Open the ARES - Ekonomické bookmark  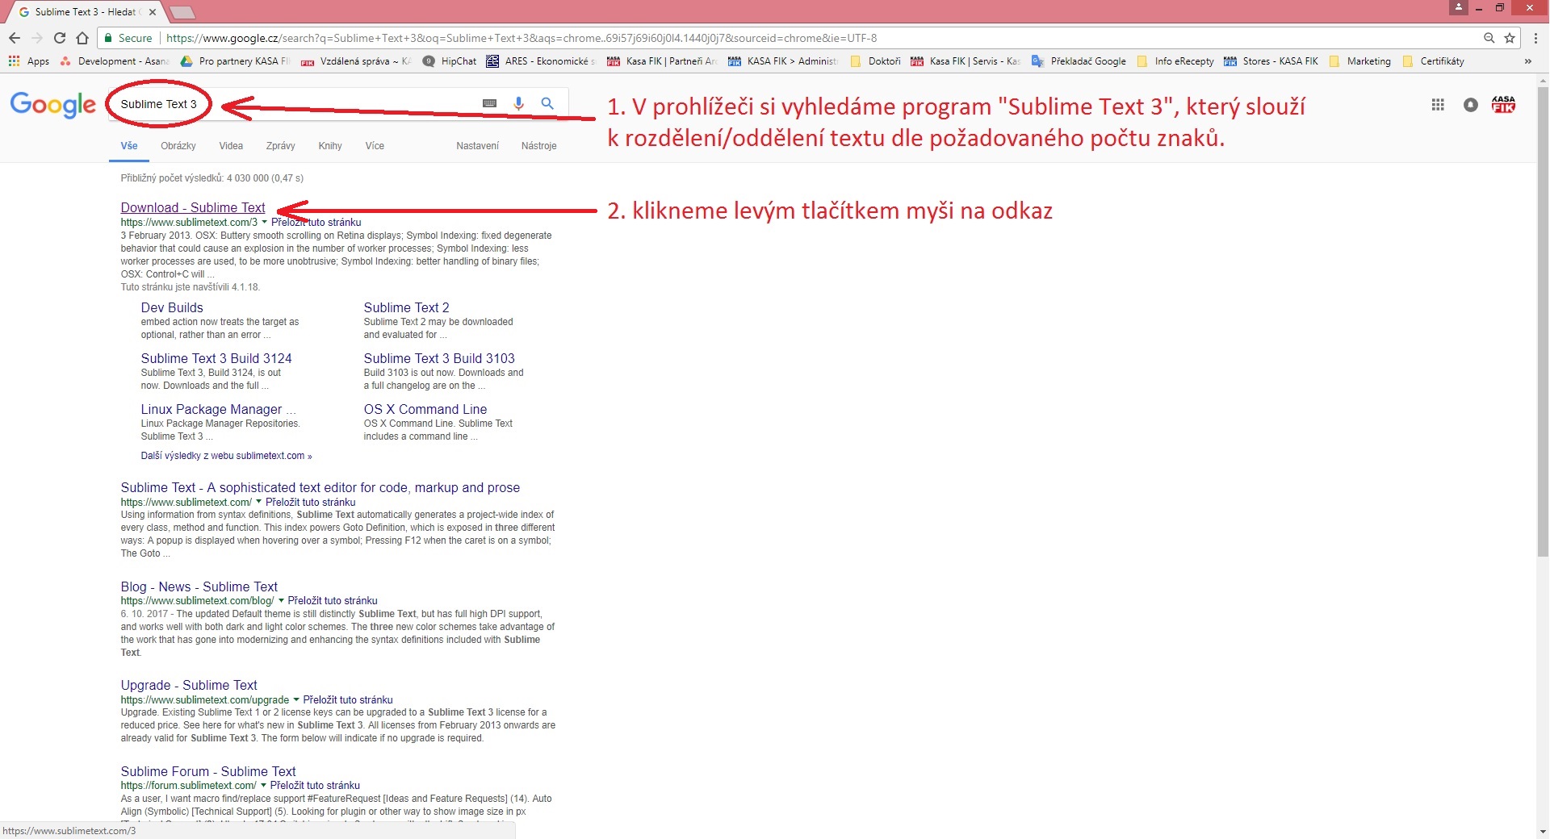[x=540, y=61]
